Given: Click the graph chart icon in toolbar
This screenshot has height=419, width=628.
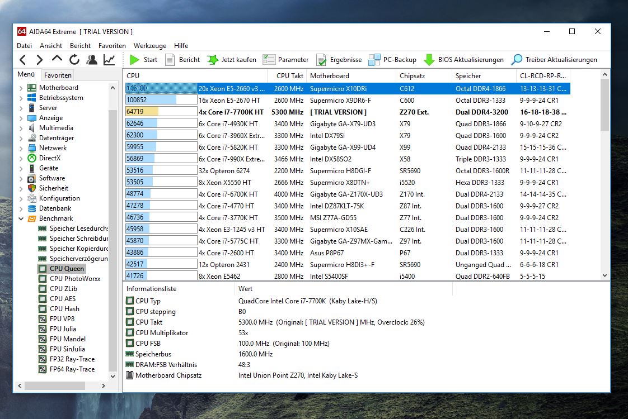Looking at the screenshot, I should coord(110,60).
